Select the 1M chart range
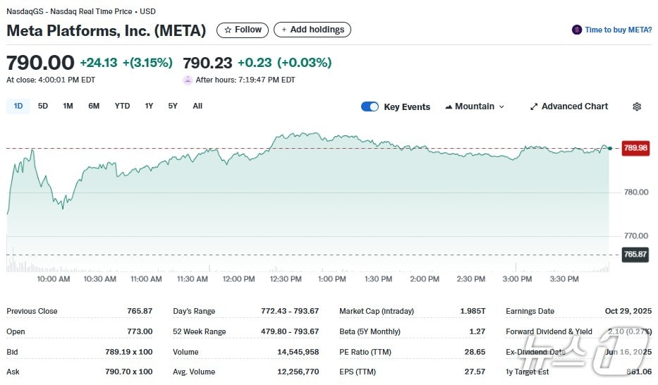Viewport: 658px width, 385px height. (68, 106)
